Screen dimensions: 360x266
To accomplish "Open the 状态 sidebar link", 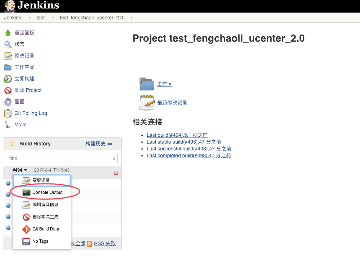I will (x=19, y=44).
